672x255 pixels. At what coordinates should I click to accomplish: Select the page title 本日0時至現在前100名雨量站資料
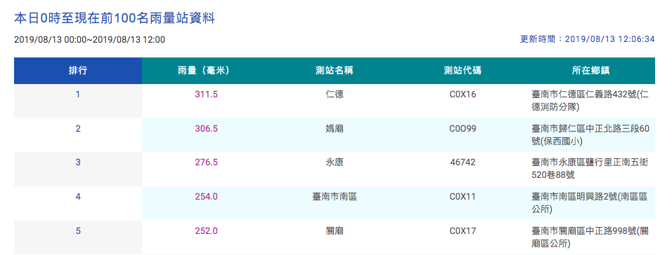115,18
